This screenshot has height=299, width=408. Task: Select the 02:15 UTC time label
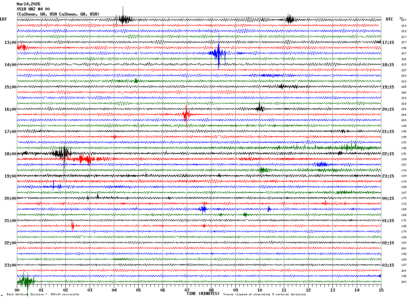point(388,243)
